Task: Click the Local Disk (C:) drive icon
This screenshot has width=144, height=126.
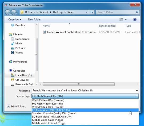Action: (x=13, y=75)
